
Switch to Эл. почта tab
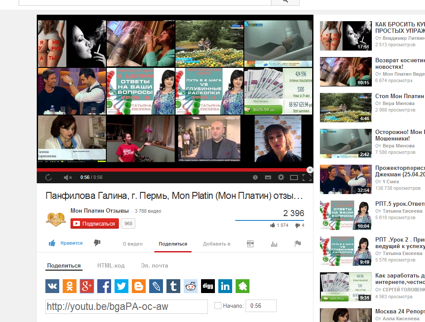pyautogui.click(x=154, y=266)
